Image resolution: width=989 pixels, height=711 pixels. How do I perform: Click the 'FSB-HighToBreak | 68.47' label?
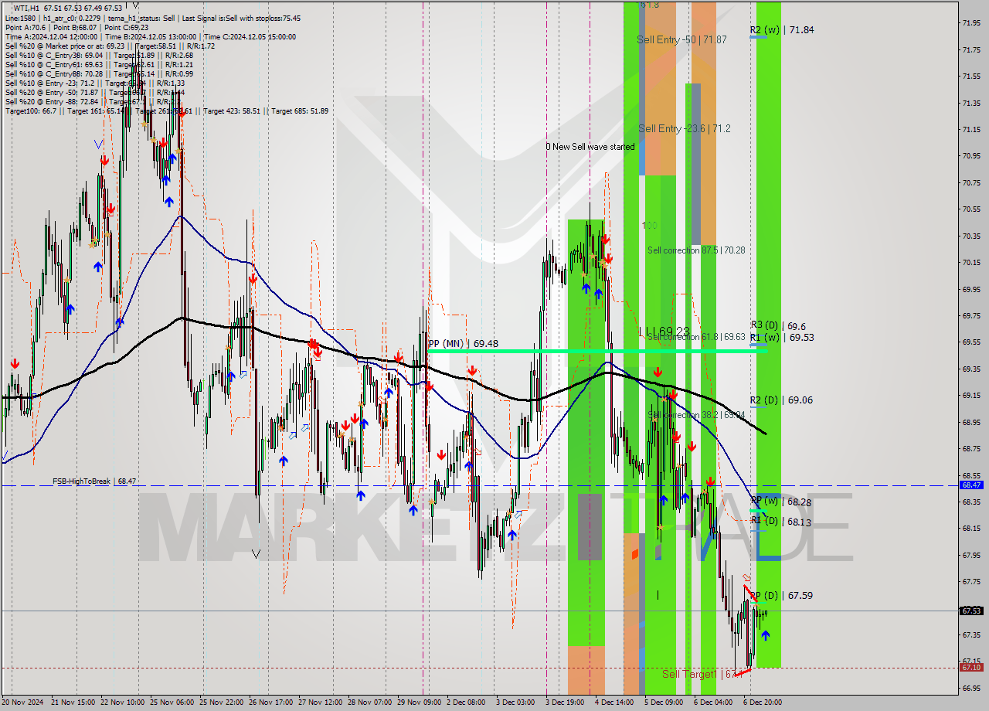coord(94,481)
